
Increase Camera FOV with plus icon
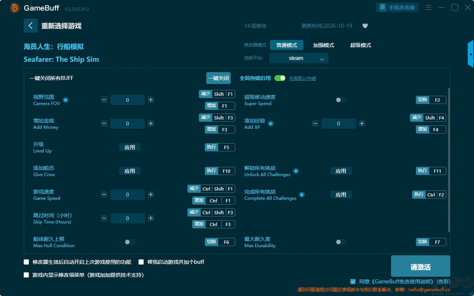[x=151, y=100]
